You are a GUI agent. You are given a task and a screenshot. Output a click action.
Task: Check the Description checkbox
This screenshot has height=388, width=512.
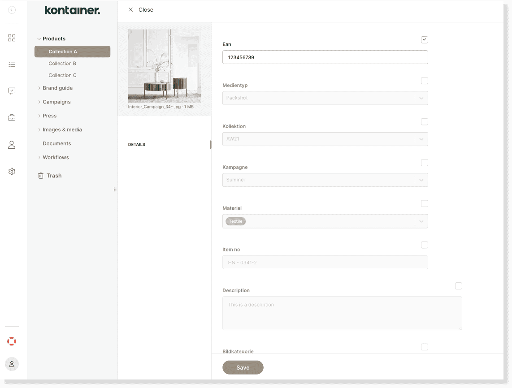click(x=458, y=285)
